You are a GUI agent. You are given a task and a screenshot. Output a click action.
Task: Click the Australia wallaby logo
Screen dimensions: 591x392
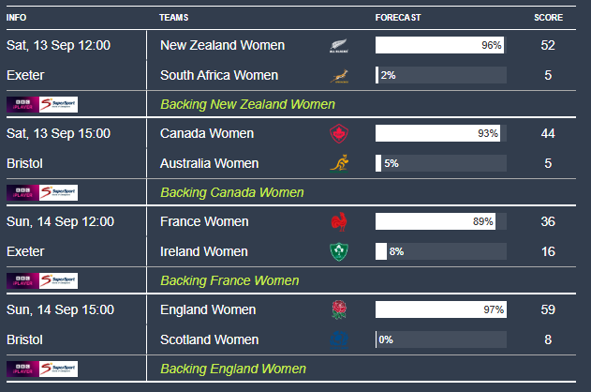(x=339, y=163)
